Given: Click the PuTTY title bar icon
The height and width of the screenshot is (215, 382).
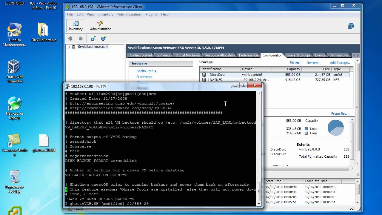Looking at the screenshot, I should (67, 87).
